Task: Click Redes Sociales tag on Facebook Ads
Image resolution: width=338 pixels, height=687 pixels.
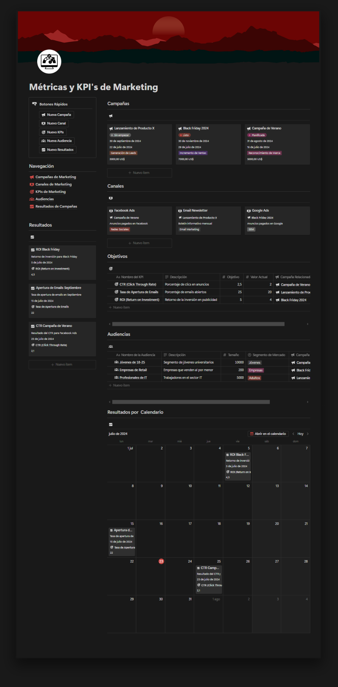Action: pos(120,229)
